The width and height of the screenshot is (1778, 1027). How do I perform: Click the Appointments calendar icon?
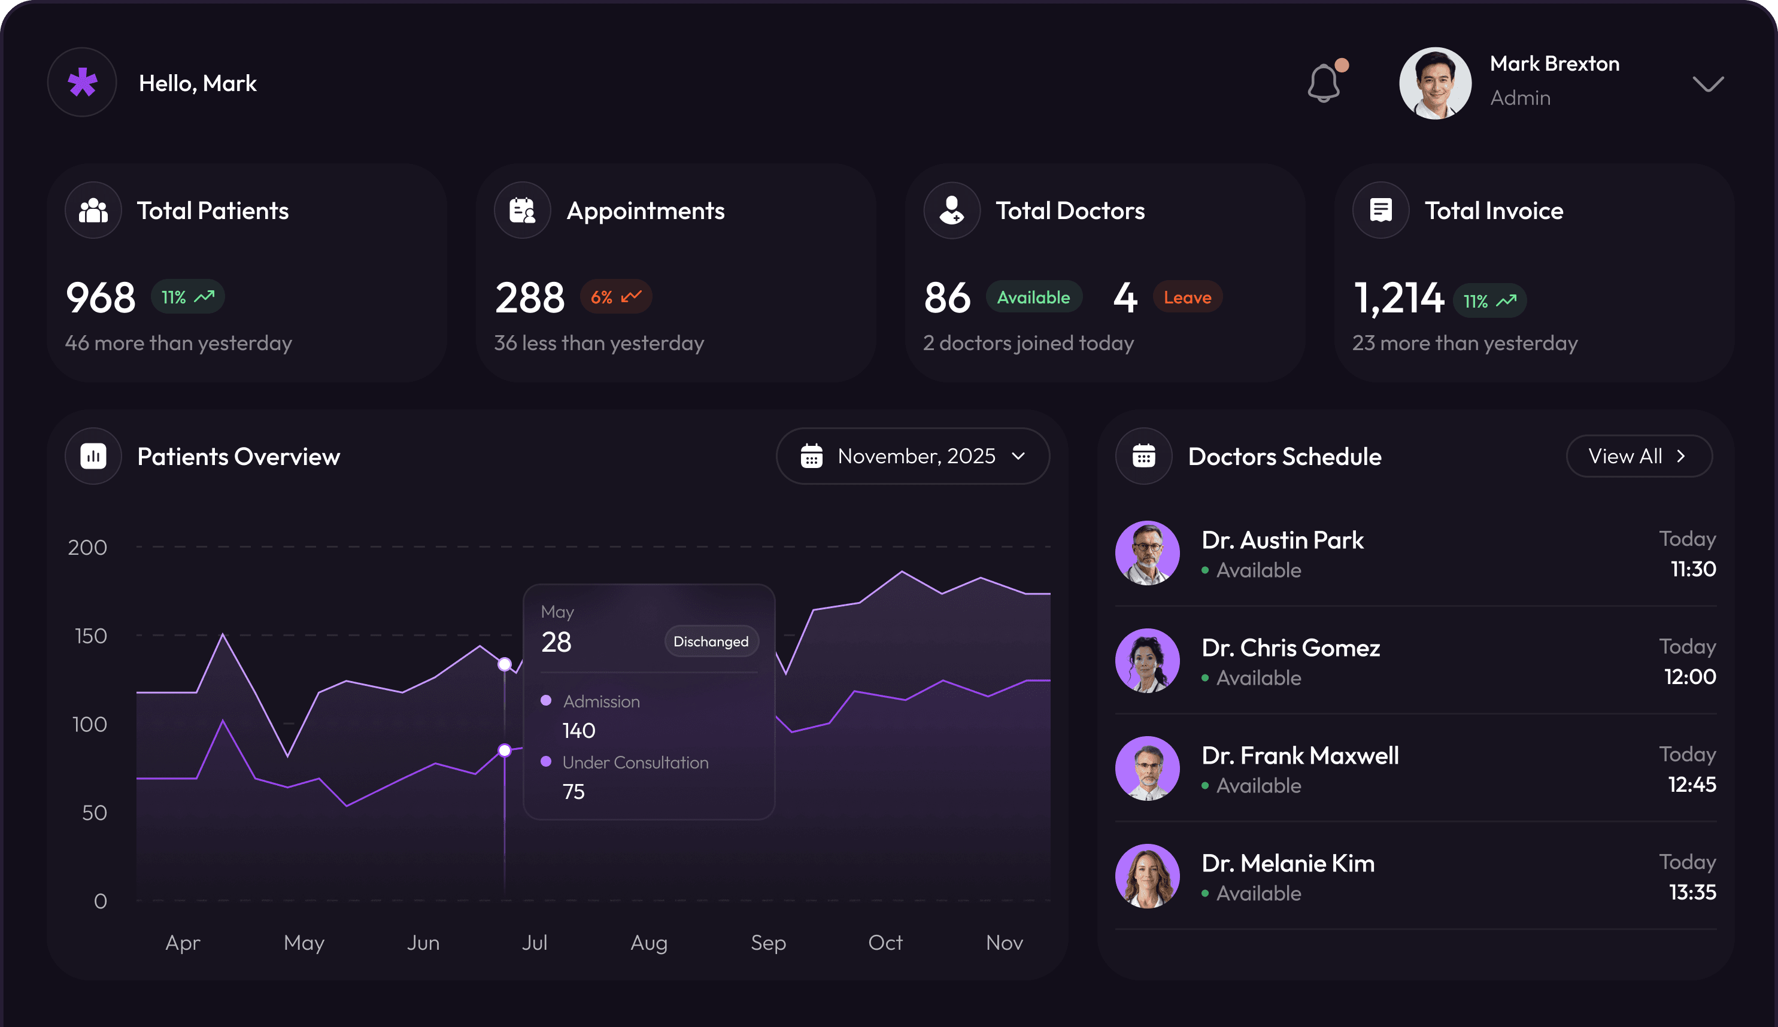(522, 210)
